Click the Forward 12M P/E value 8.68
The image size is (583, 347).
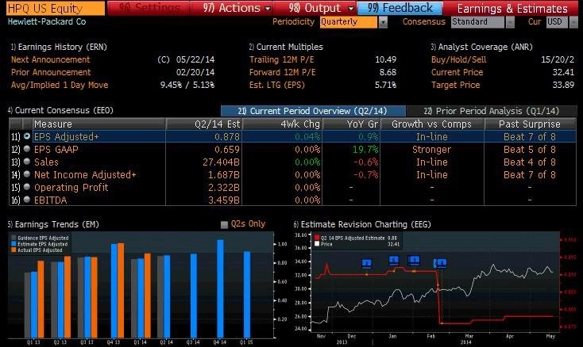coord(388,72)
